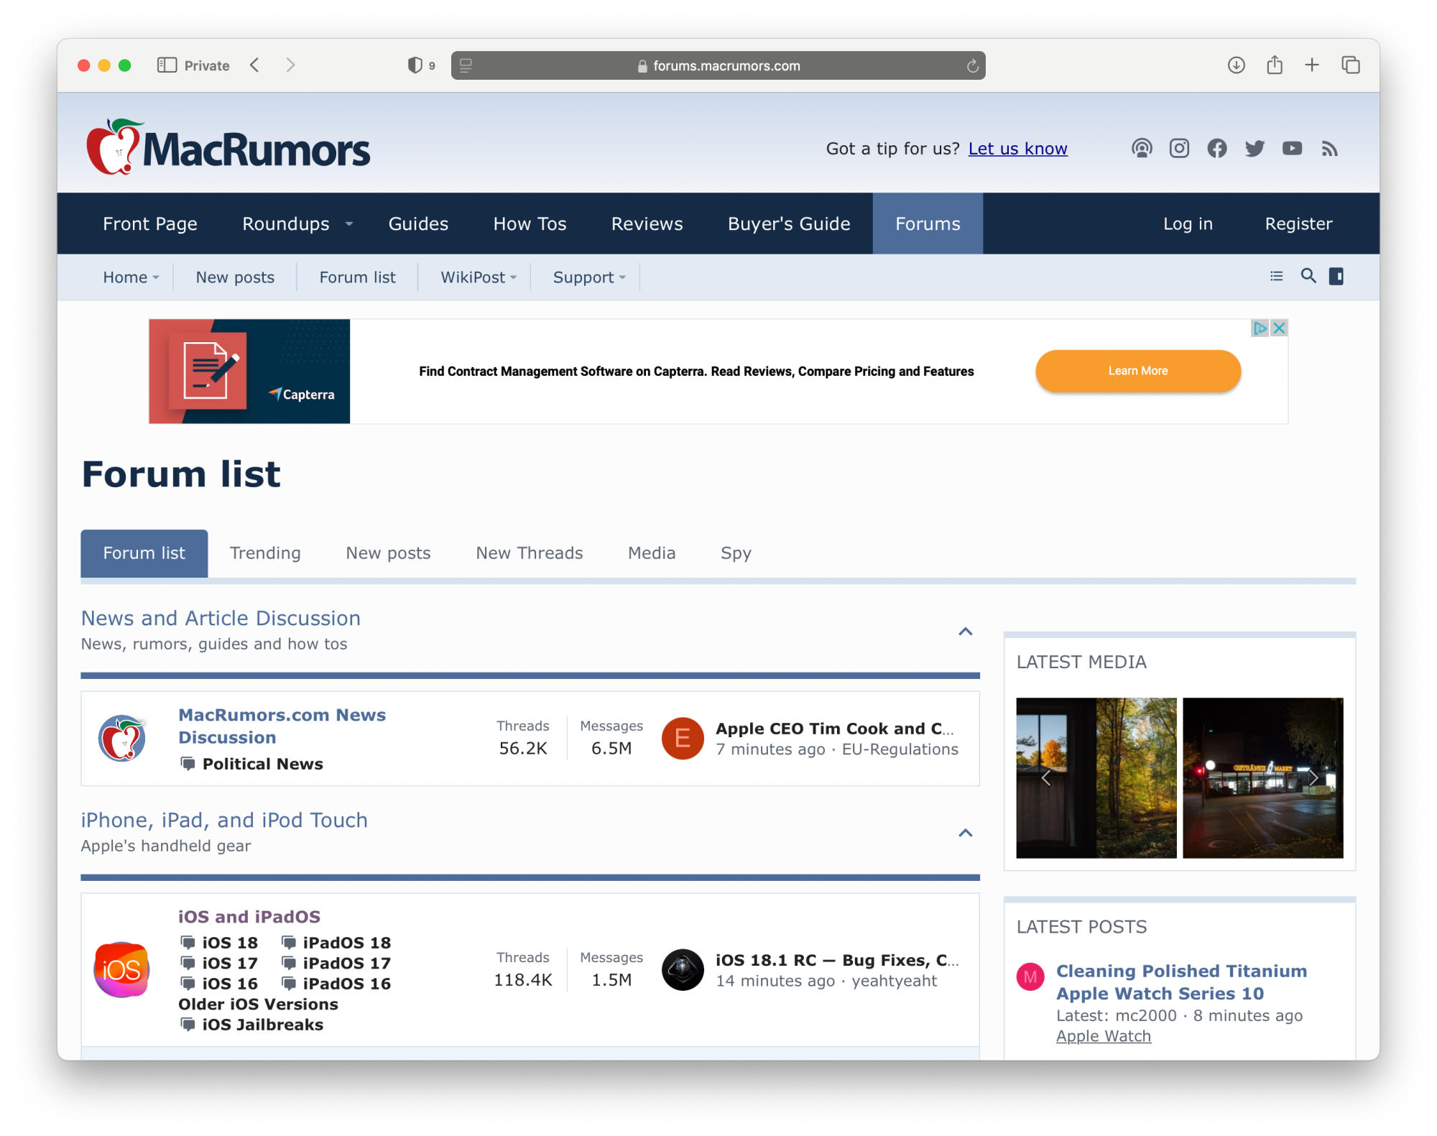Click the Apple Watch forum link

pyautogui.click(x=1104, y=1035)
